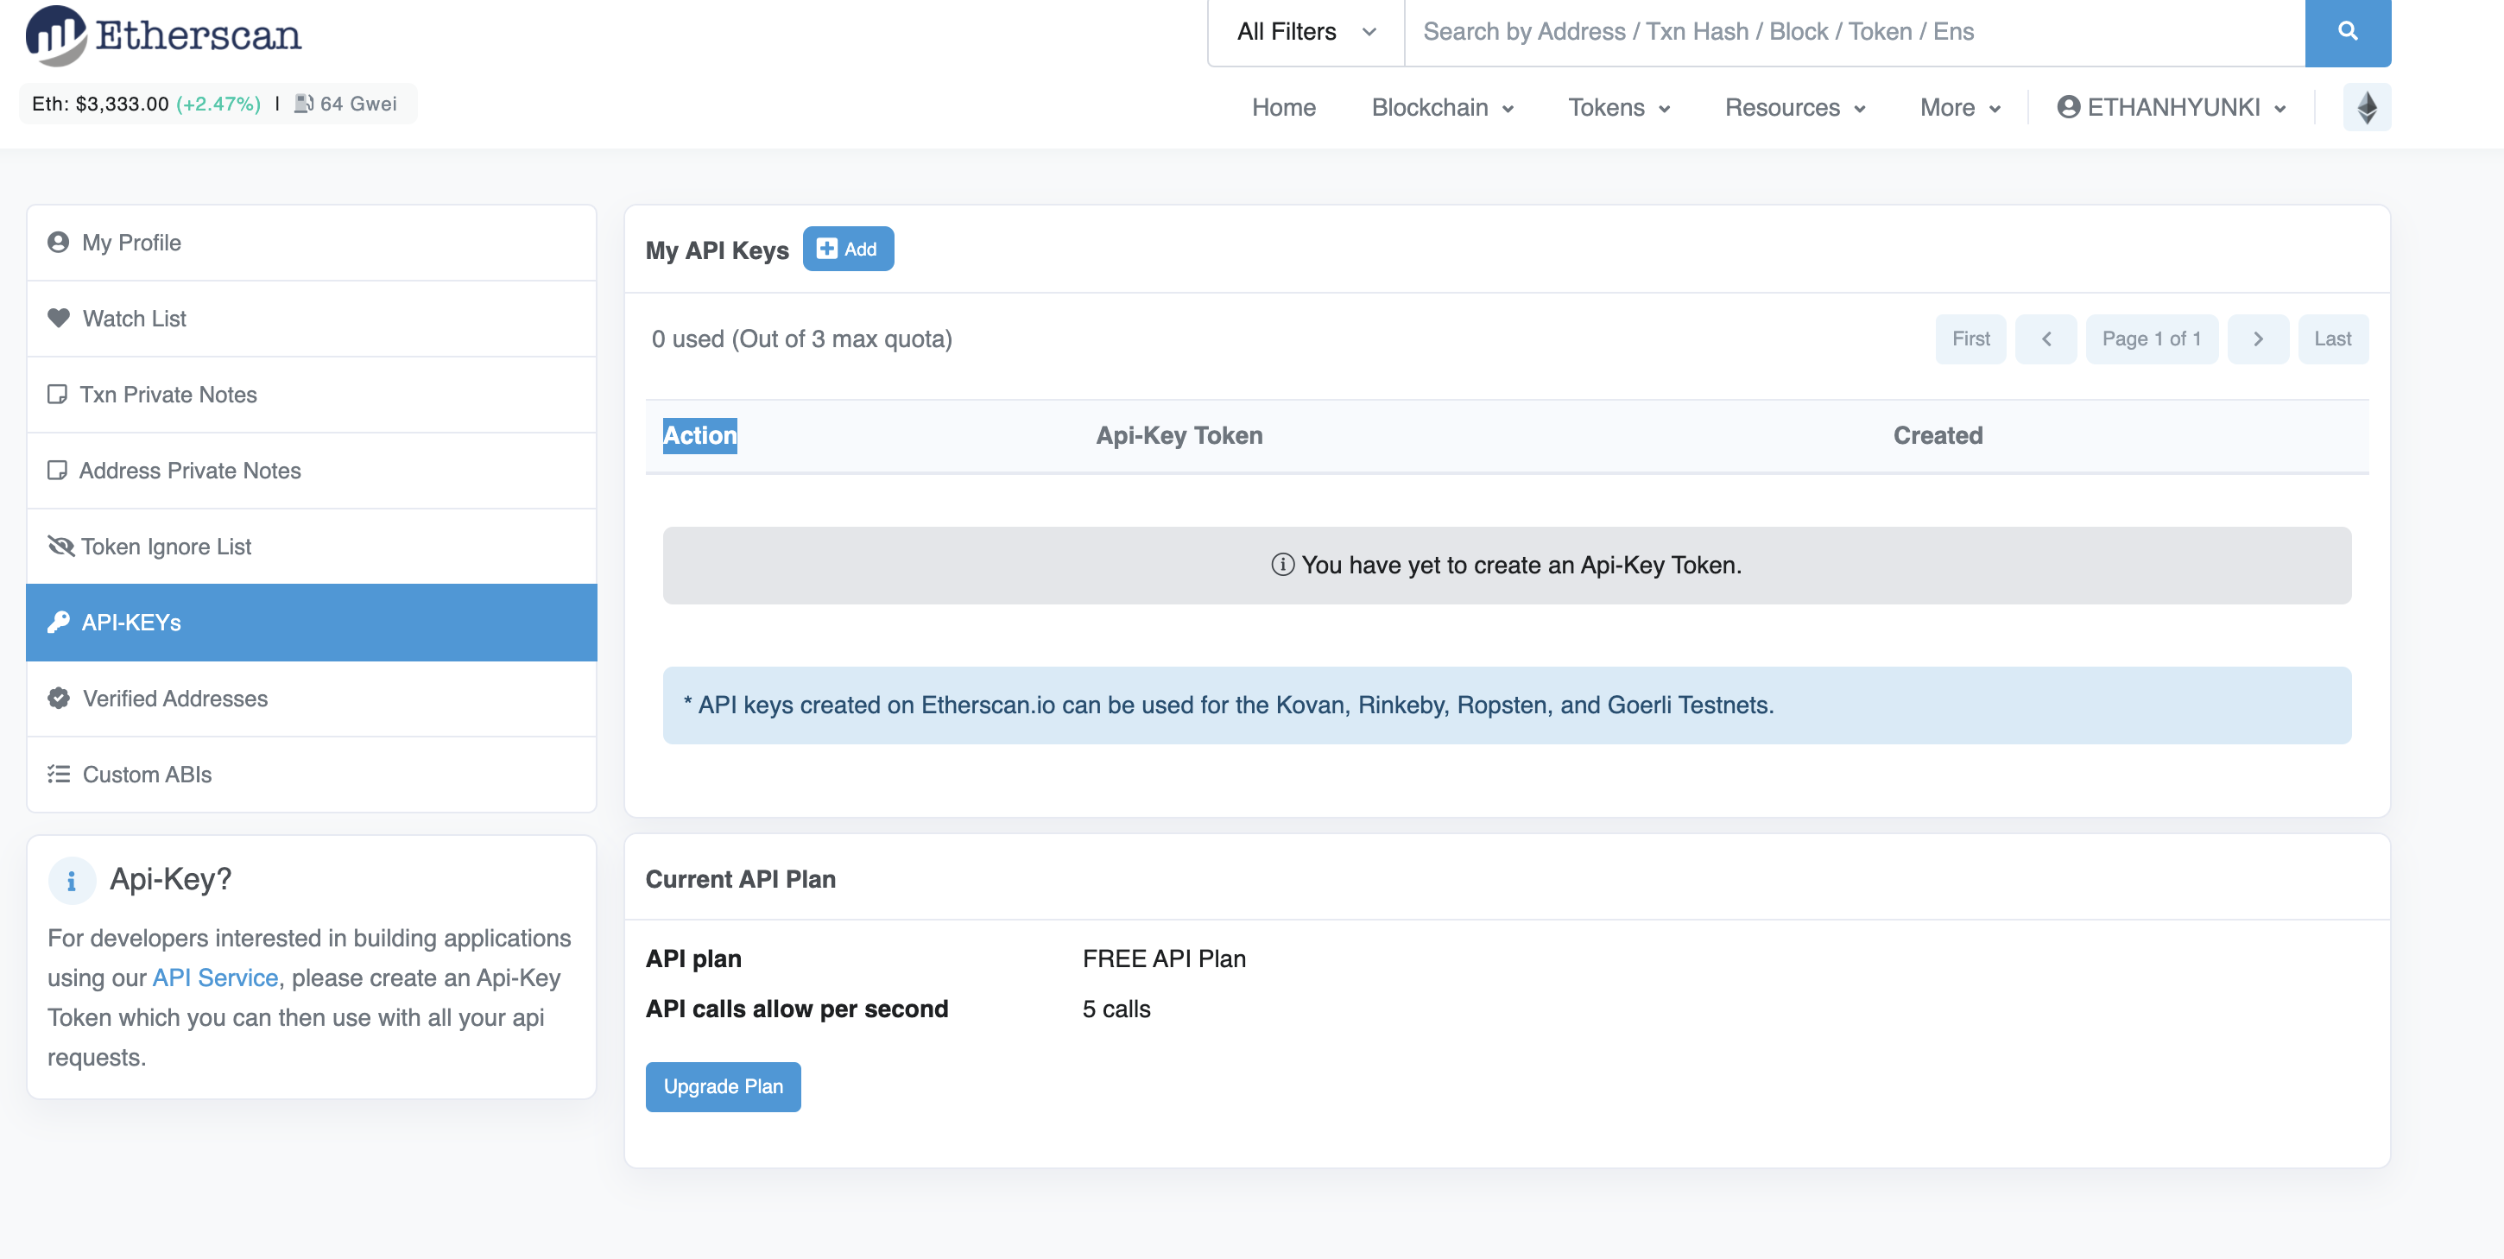Open Token Ignore List in the sidebar
The image size is (2504, 1259).
click(165, 547)
